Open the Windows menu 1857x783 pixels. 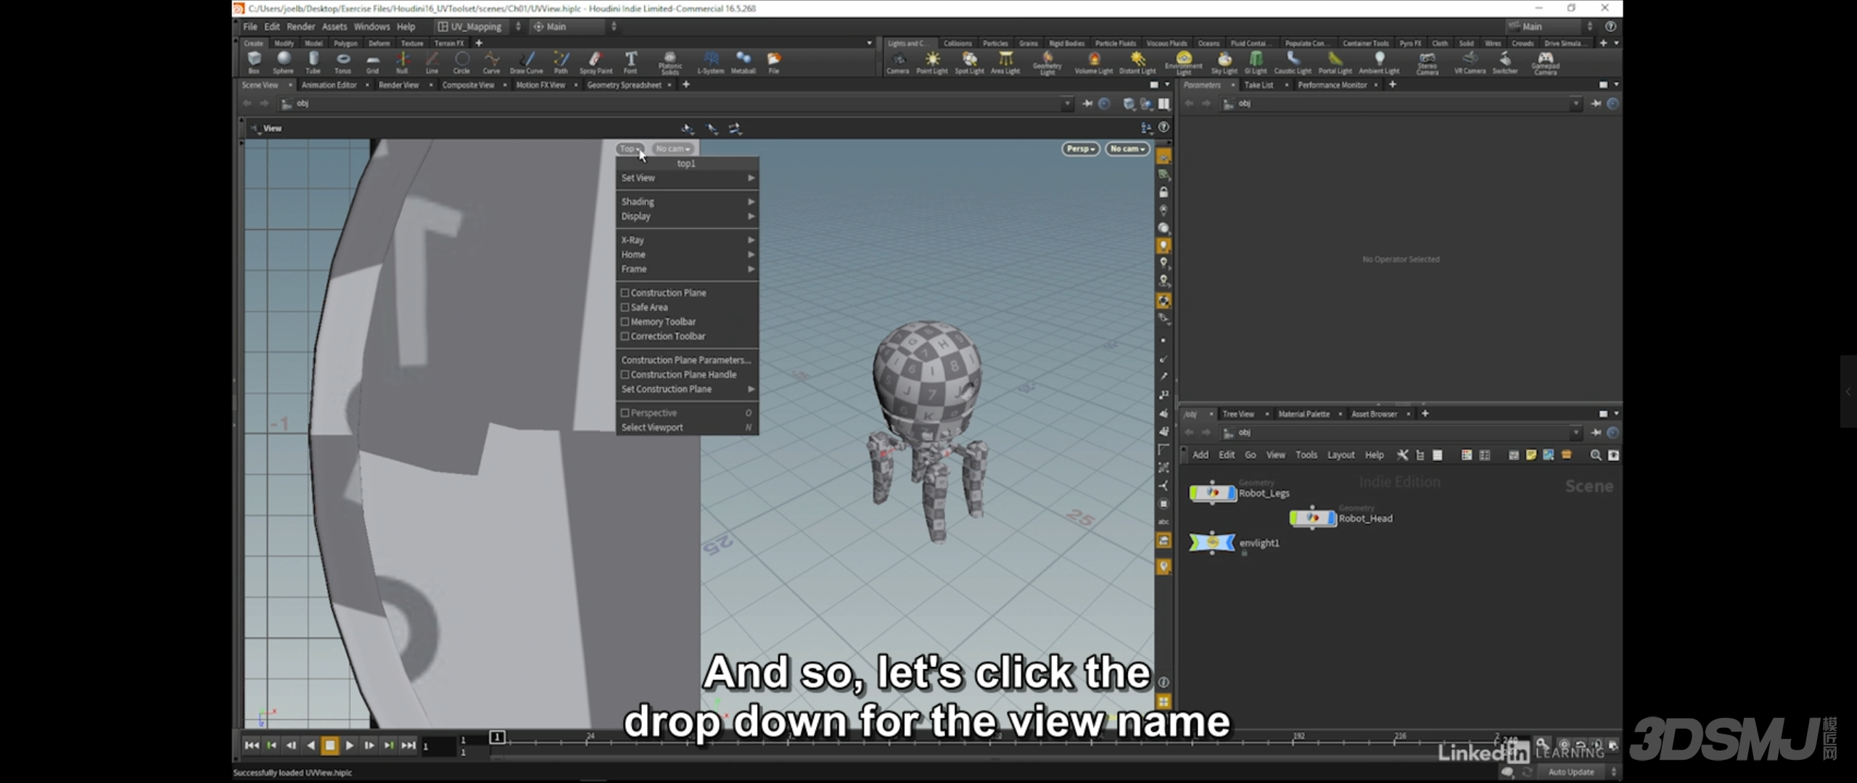pyautogui.click(x=371, y=27)
